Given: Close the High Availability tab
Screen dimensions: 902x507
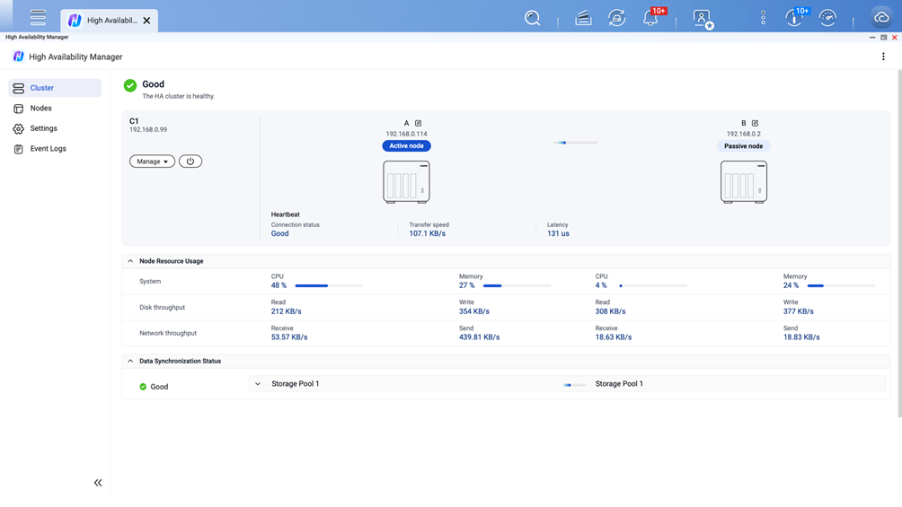Looking at the screenshot, I should coord(146,21).
